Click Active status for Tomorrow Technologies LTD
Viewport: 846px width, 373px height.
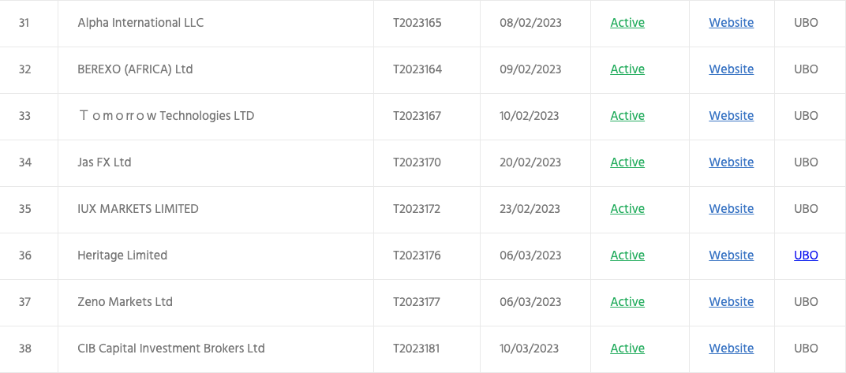[x=627, y=116]
